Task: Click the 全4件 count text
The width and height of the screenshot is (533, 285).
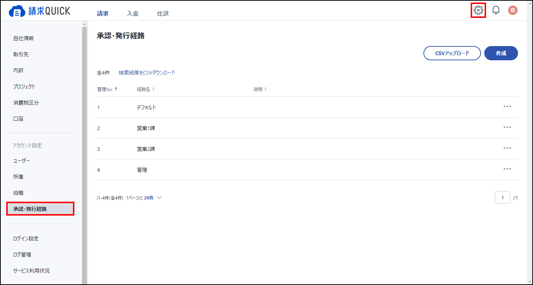Action: click(x=103, y=73)
